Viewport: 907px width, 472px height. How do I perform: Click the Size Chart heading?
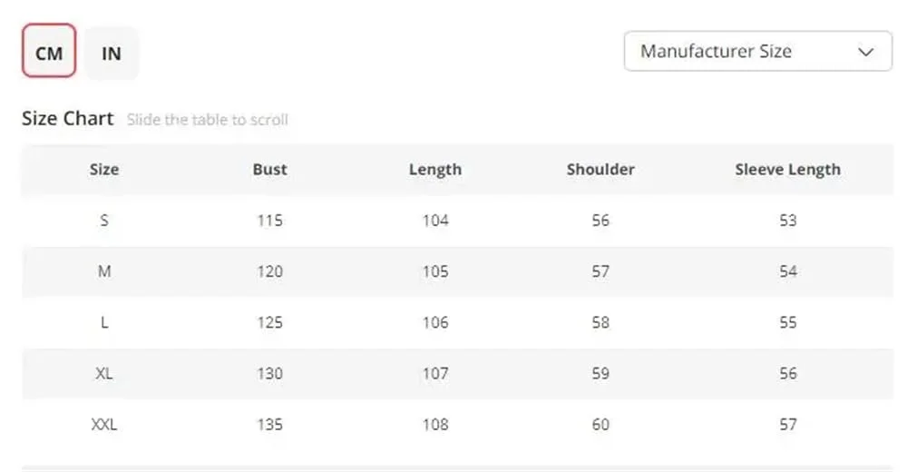(68, 119)
